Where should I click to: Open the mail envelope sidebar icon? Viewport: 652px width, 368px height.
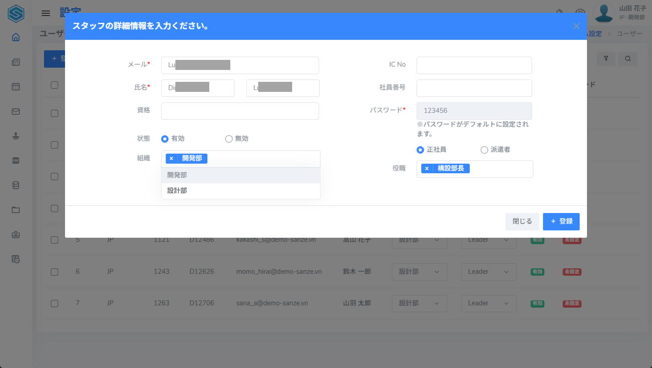16,111
